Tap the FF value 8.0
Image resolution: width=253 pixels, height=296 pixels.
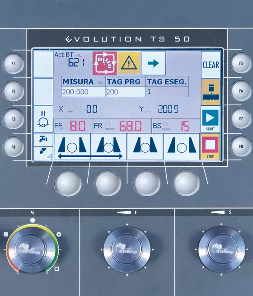tap(78, 126)
